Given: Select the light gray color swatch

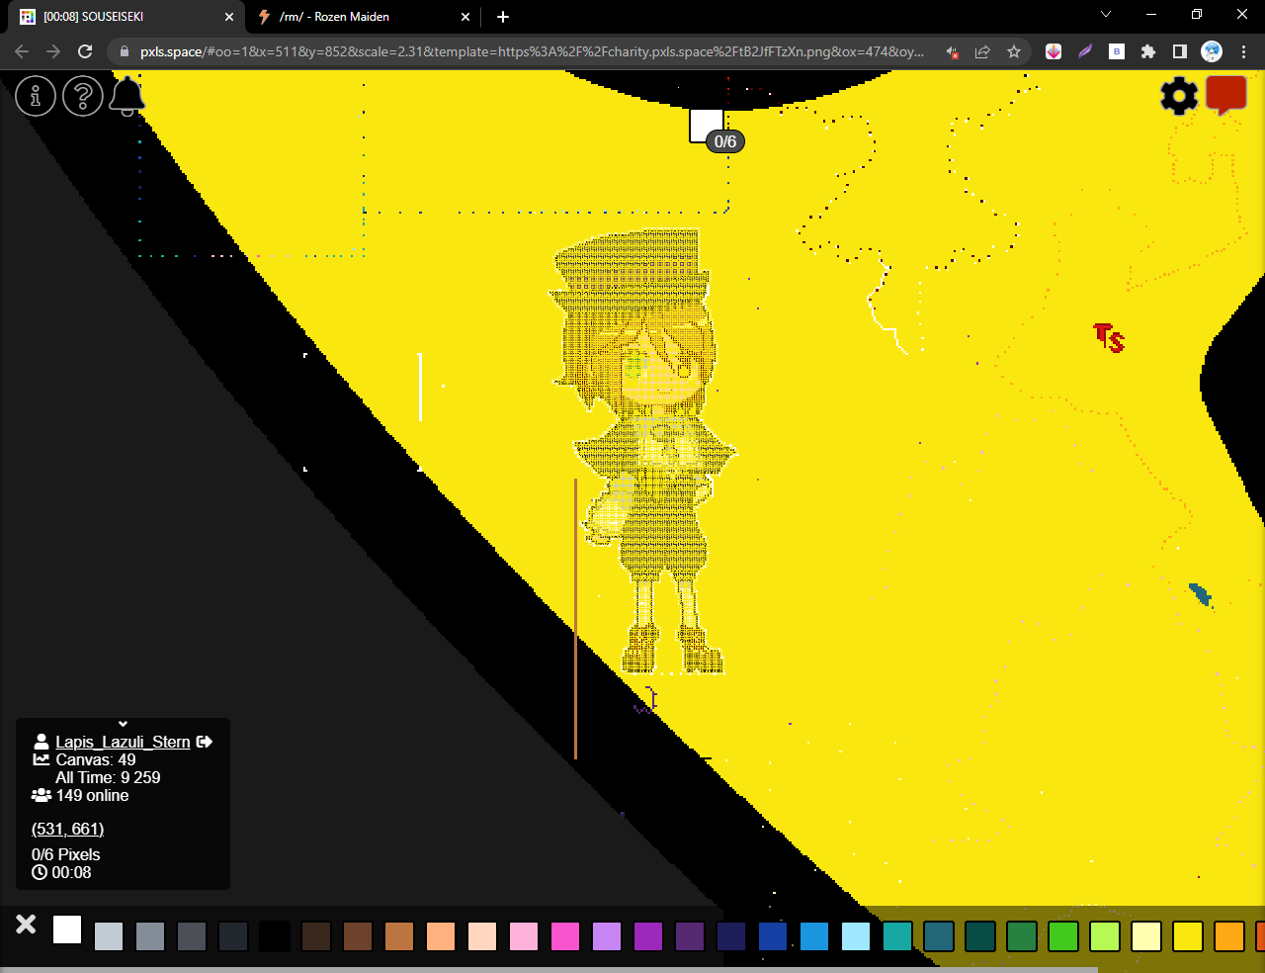Looking at the screenshot, I should tap(109, 936).
